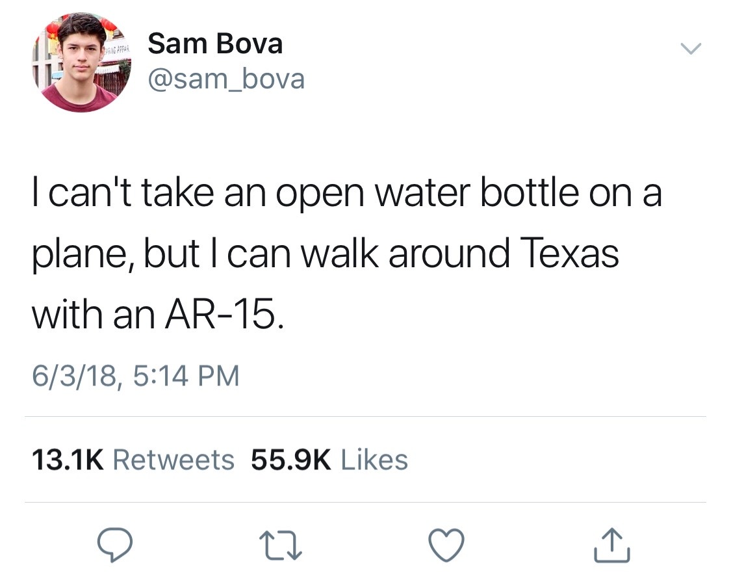This screenshot has width=731, height=580.
Task: Click the 6/3/18, 5:14 PM timestamp
Action: [136, 376]
